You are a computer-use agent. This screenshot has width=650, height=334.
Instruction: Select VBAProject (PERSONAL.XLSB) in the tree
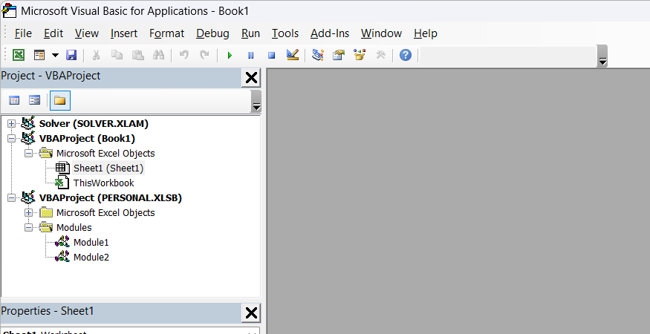pyautogui.click(x=111, y=197)
